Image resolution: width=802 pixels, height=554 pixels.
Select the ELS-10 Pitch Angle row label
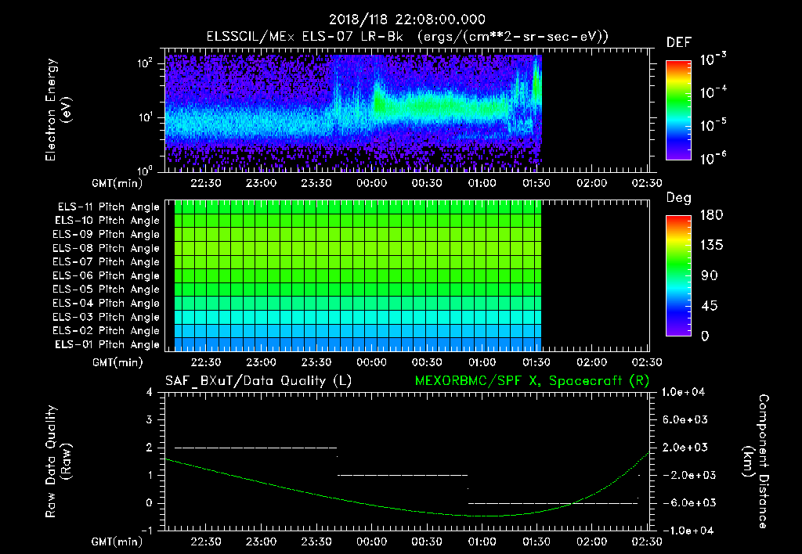[107, 221]
